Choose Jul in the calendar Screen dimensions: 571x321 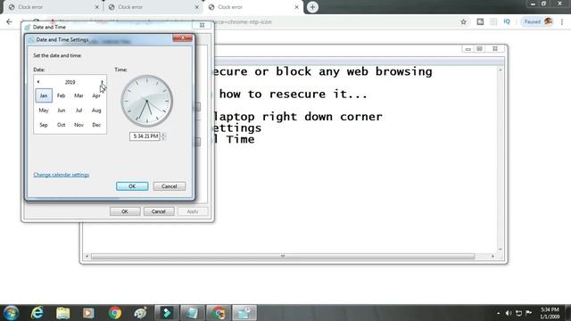point(79,111)
